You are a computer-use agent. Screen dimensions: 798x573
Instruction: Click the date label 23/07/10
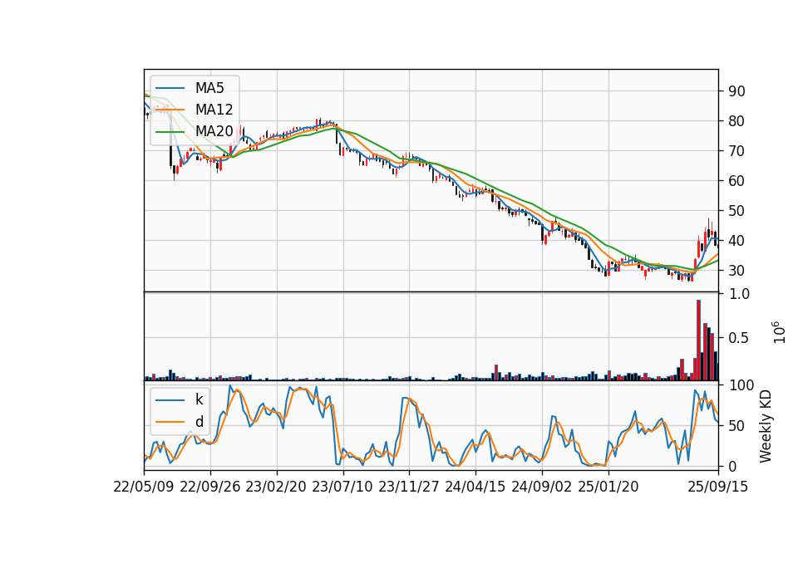click(342, 487)
